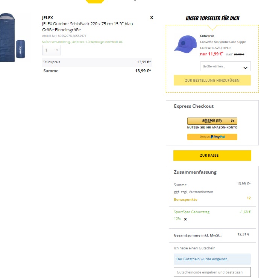Proceed via the ZUR KASSE button

point(212,155)
